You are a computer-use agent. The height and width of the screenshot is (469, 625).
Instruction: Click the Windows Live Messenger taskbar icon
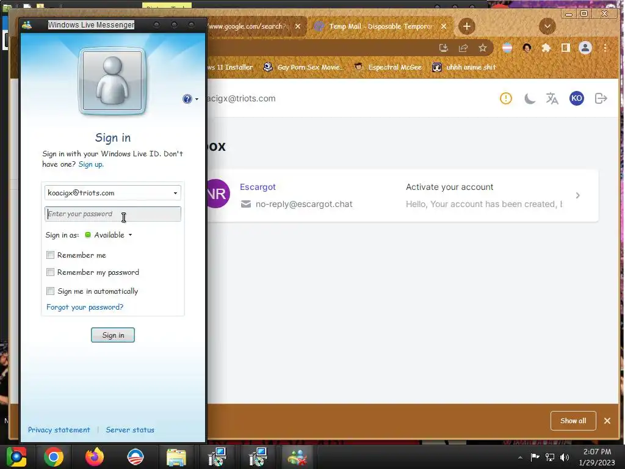(x=297, y=457)
